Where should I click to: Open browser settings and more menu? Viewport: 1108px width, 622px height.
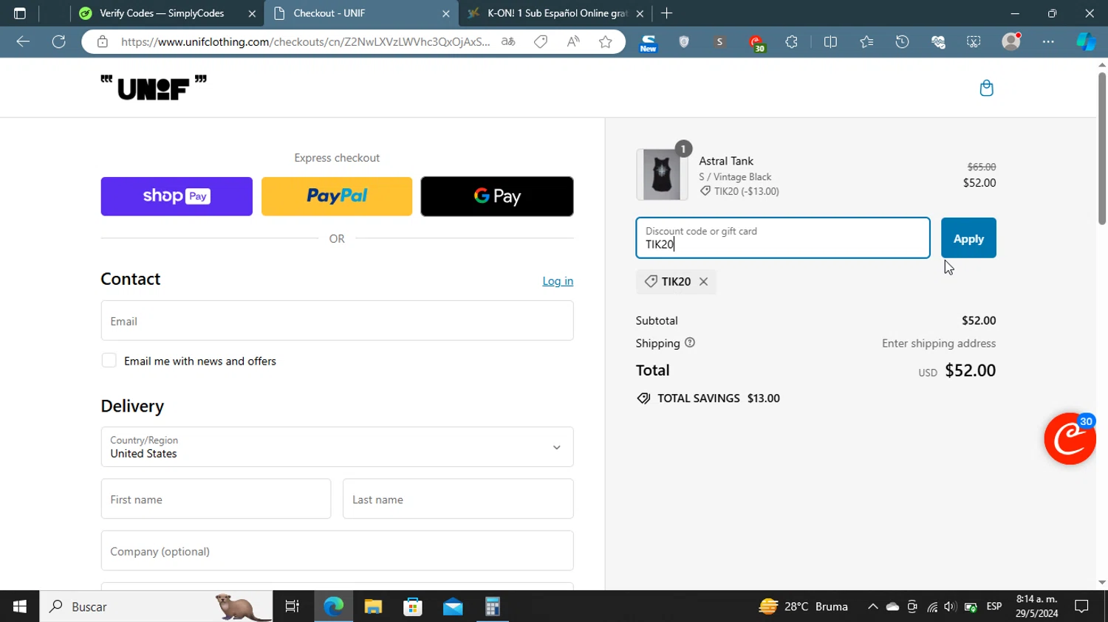(x=1048, y=42)
